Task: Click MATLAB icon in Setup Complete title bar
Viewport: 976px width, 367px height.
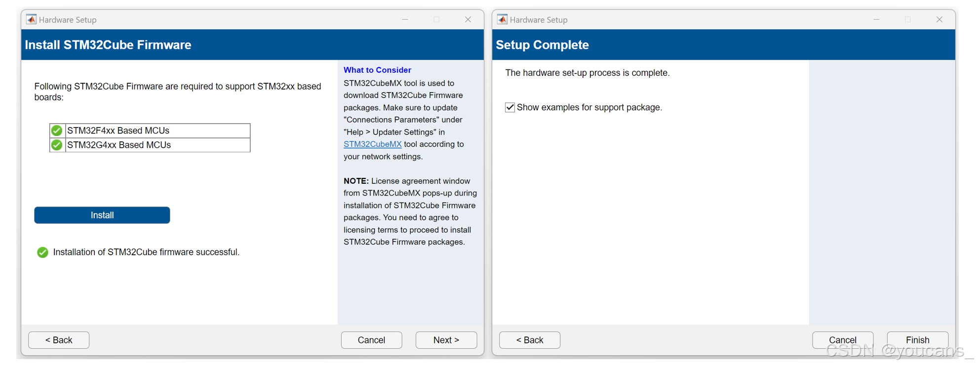Action: click(502, 20)
